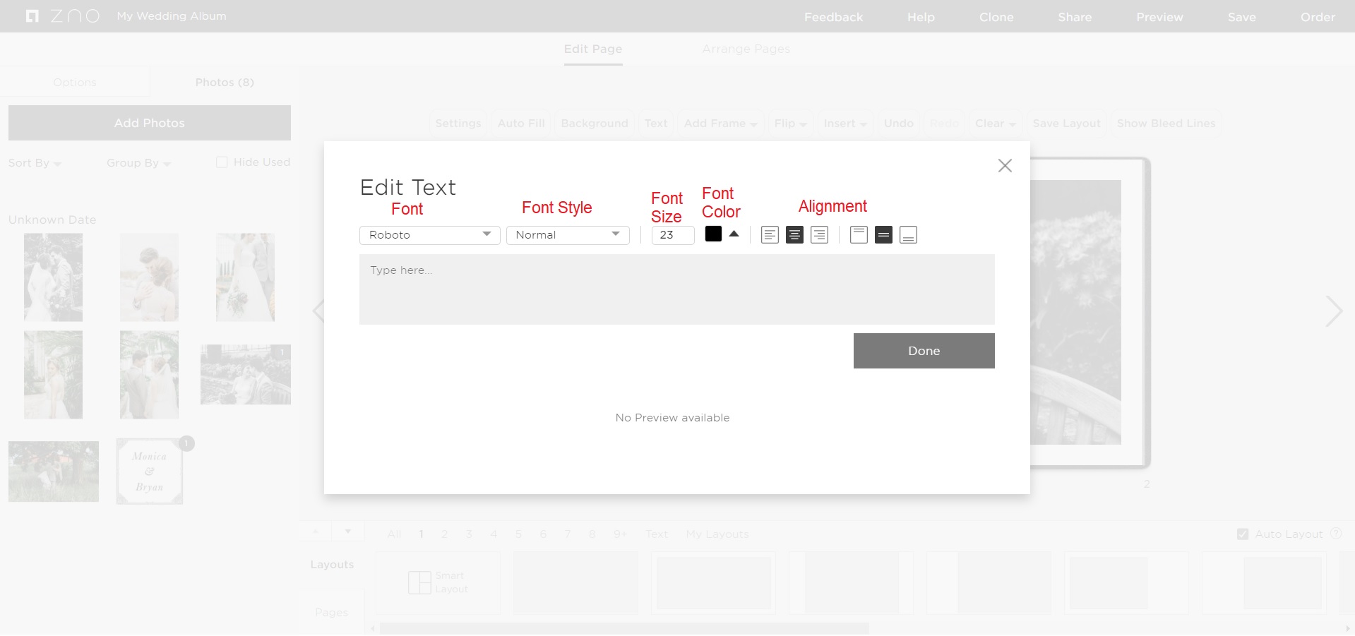Viewport: 1355px width, 636px height.
Task: Click the ZNO logo icon
Action: pos(32,16)
